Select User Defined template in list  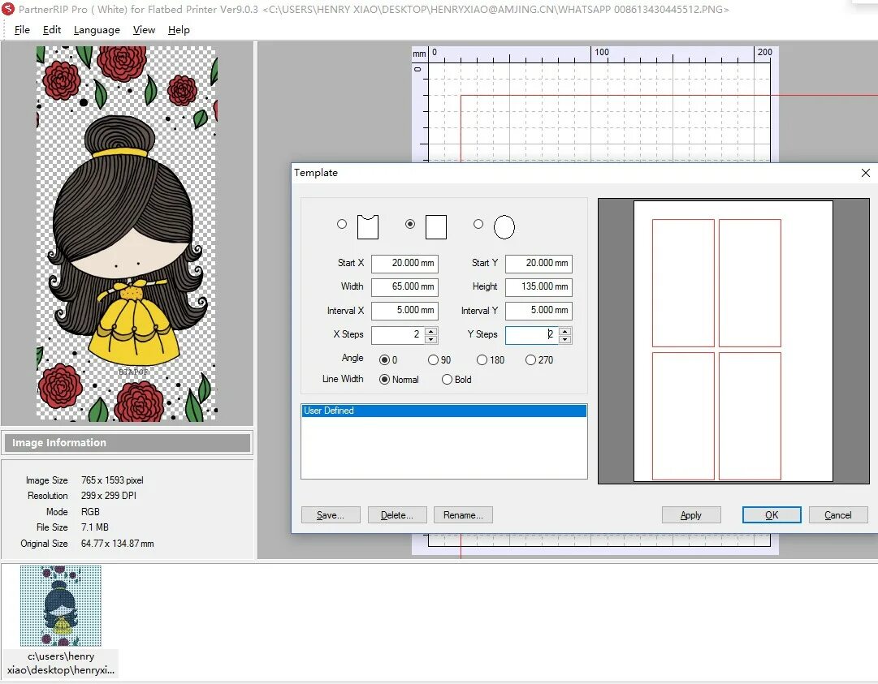[x=443, y=411]
